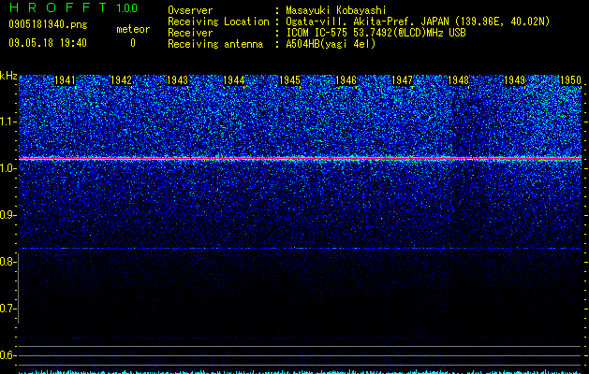Viewport: 589px width, 374px height.
Task: Click the meteor count value
Action: pyautogui.click(x=133, y=43)
